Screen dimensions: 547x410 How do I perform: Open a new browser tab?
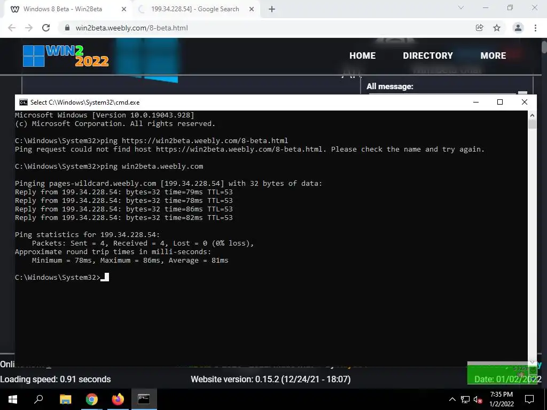[x=272, y=10]
